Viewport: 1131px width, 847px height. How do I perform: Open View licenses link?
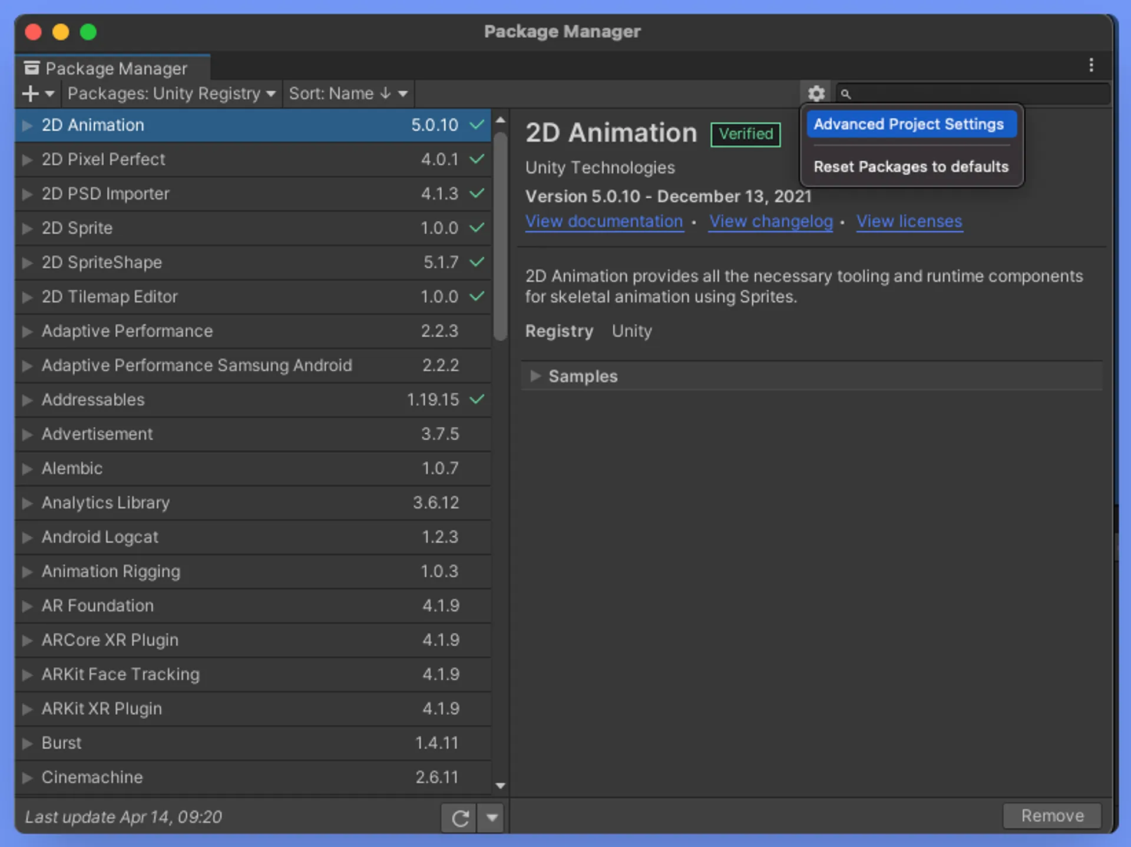click(909, 221)
